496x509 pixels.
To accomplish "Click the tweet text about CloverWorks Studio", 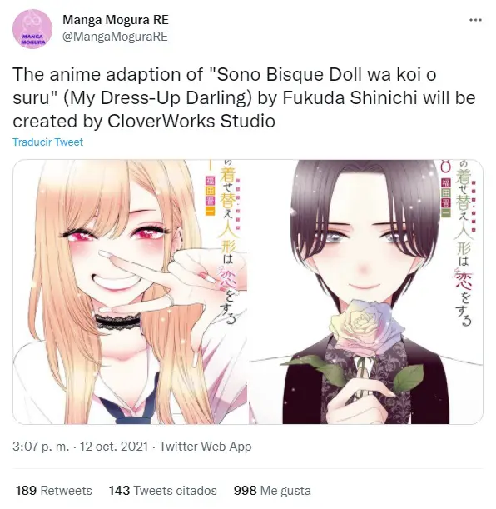I will 244,97.
